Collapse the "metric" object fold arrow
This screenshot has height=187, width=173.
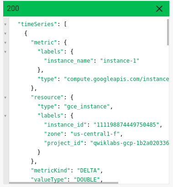(5, 43)
